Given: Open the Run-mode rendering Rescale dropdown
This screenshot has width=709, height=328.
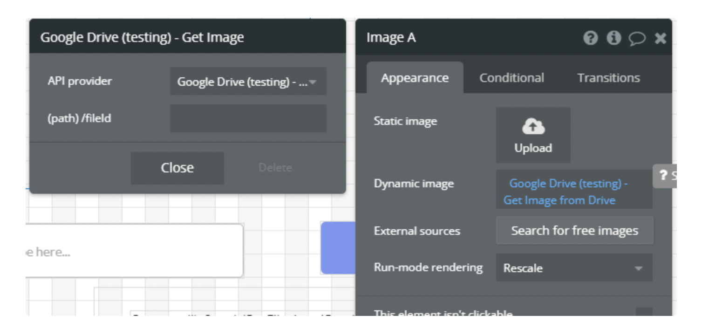Looking at the screenshot, I should coord(574,268).
